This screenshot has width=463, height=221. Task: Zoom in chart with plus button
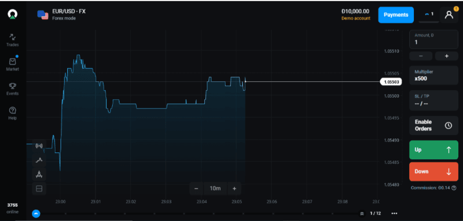click(234, 189)
